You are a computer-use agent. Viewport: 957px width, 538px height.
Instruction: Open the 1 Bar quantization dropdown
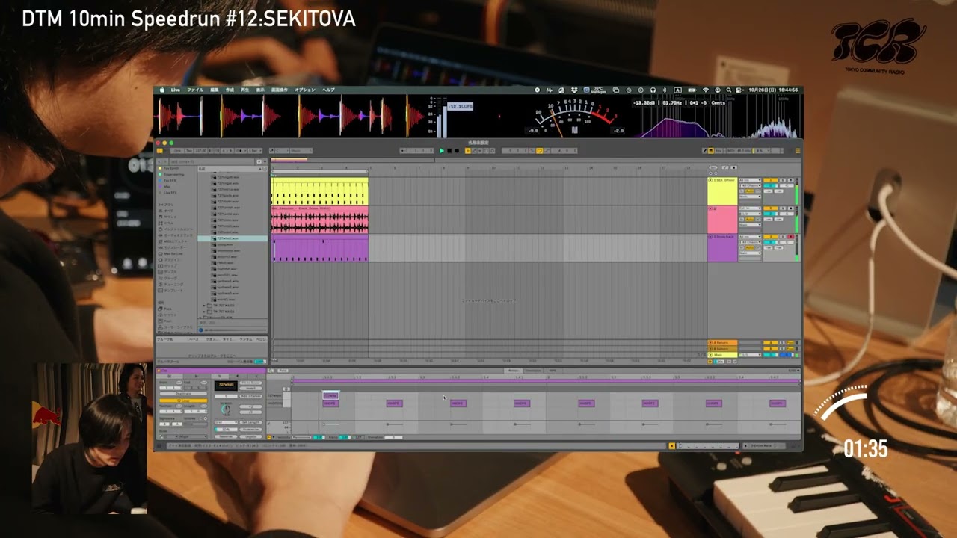click(255, 151)
